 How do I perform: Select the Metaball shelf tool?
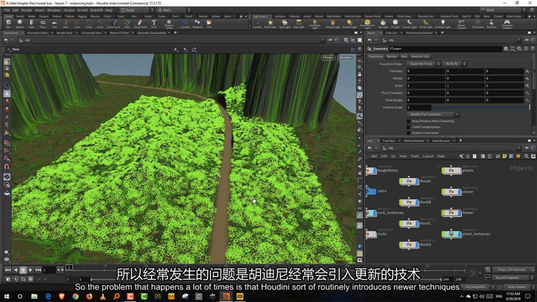click(x=197, y=24)
